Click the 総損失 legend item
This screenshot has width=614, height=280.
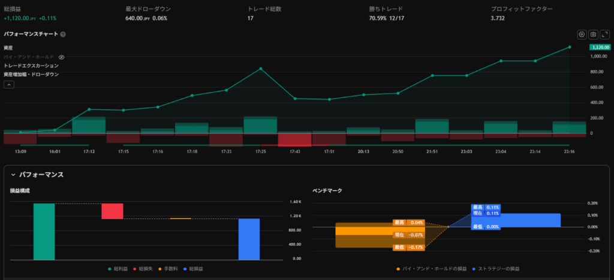(x=141, y=270)
